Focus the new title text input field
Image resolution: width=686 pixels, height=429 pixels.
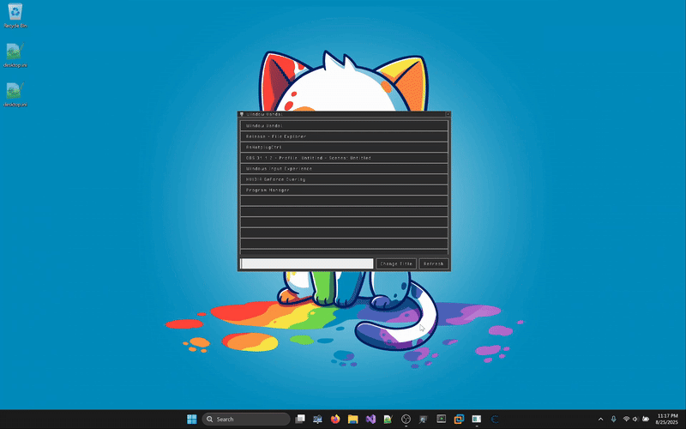click(x=307, y=263)
